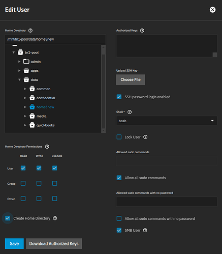The width and height of the screenshot is (222, 254).
Task: Click Download Authorized Keys button
Action: [54, 244]
